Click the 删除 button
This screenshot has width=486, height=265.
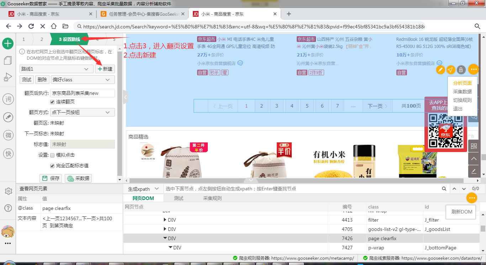(42, 80)
